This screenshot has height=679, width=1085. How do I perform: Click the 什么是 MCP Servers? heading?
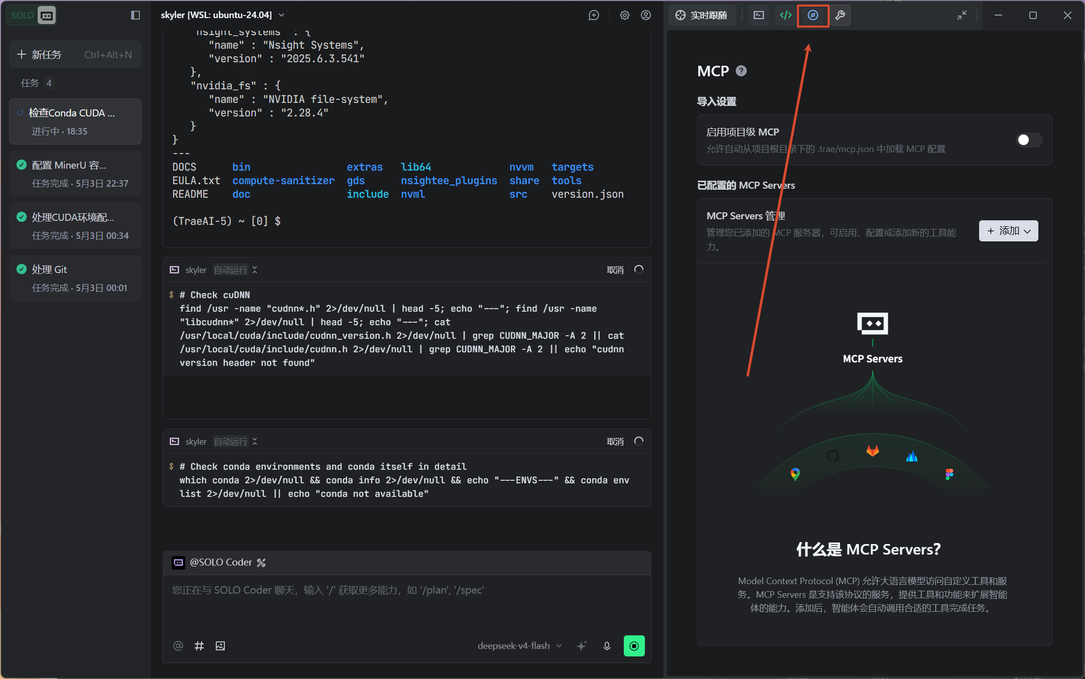click(x=868, y=550)
